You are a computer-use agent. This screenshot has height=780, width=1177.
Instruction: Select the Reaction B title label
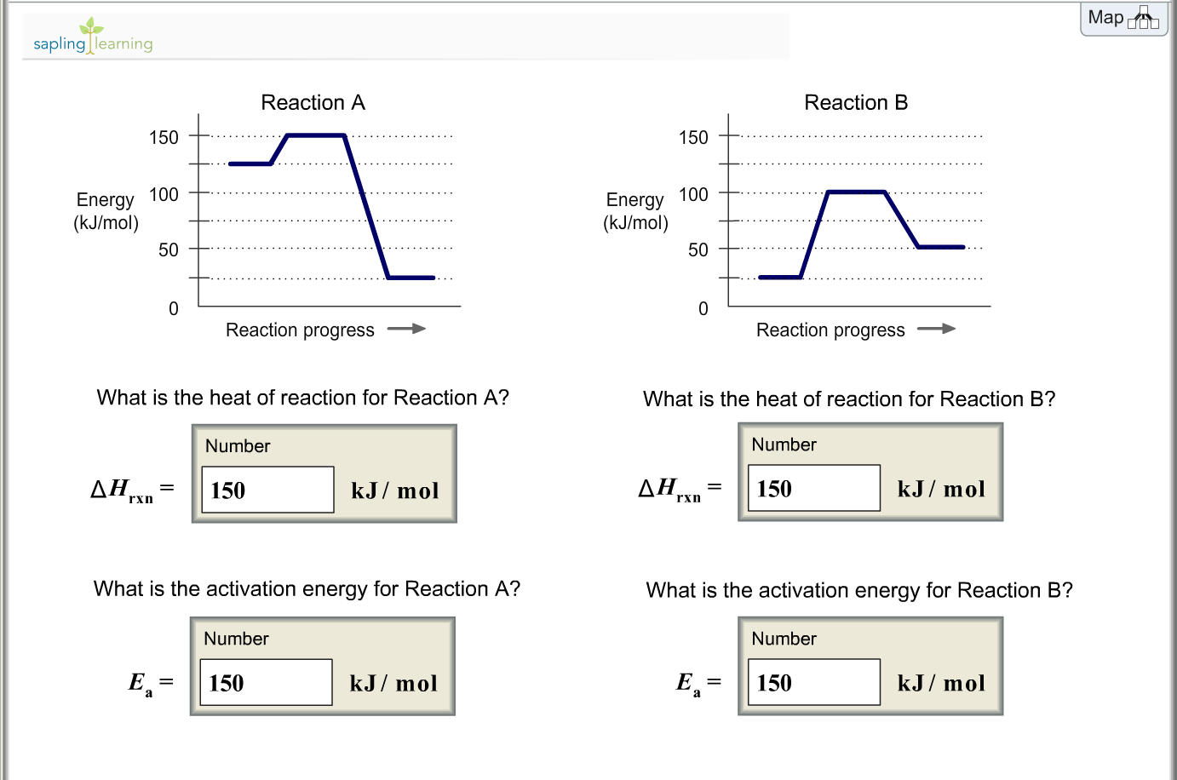pyautogui.click(x=855, y=102)
